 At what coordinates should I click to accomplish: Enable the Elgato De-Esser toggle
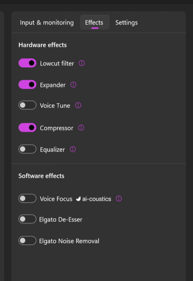pos(28,219)
